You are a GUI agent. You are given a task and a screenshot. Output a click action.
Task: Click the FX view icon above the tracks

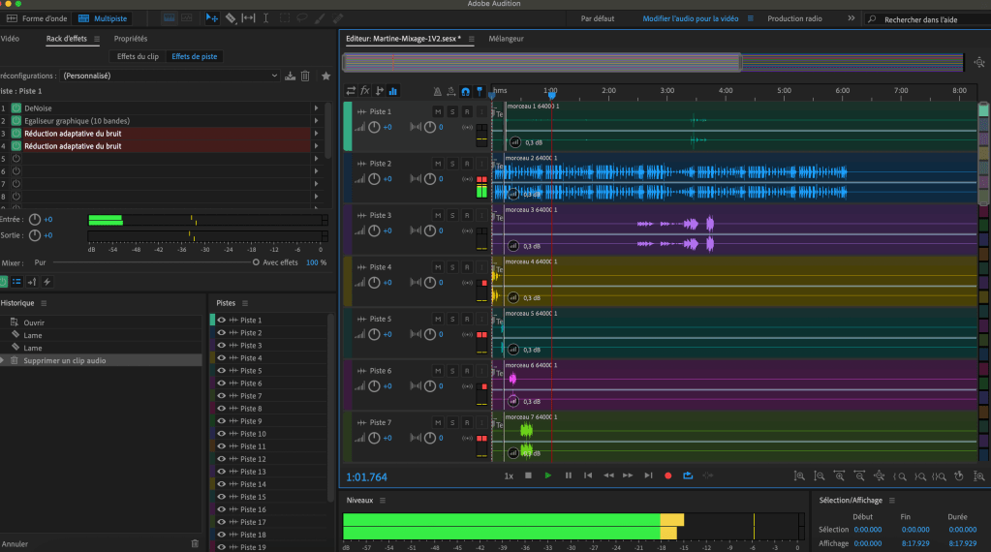[365, 91]
